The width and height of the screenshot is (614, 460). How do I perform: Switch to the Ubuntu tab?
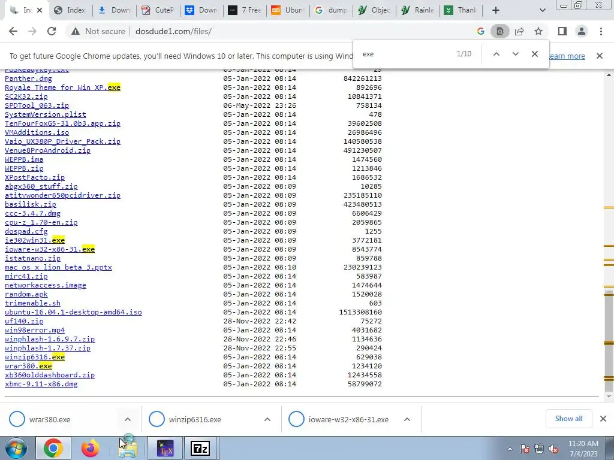pyautogui.click(x=288, y=10)
